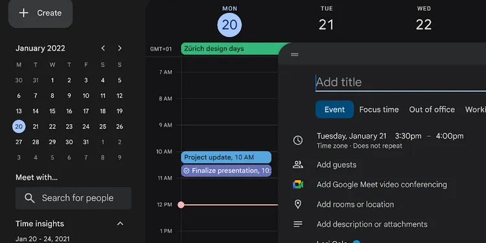Image resolution: width=486 pixels, height=243 pixels.
Task: Select January 12 in mini calendar
Action: [119, 96]
